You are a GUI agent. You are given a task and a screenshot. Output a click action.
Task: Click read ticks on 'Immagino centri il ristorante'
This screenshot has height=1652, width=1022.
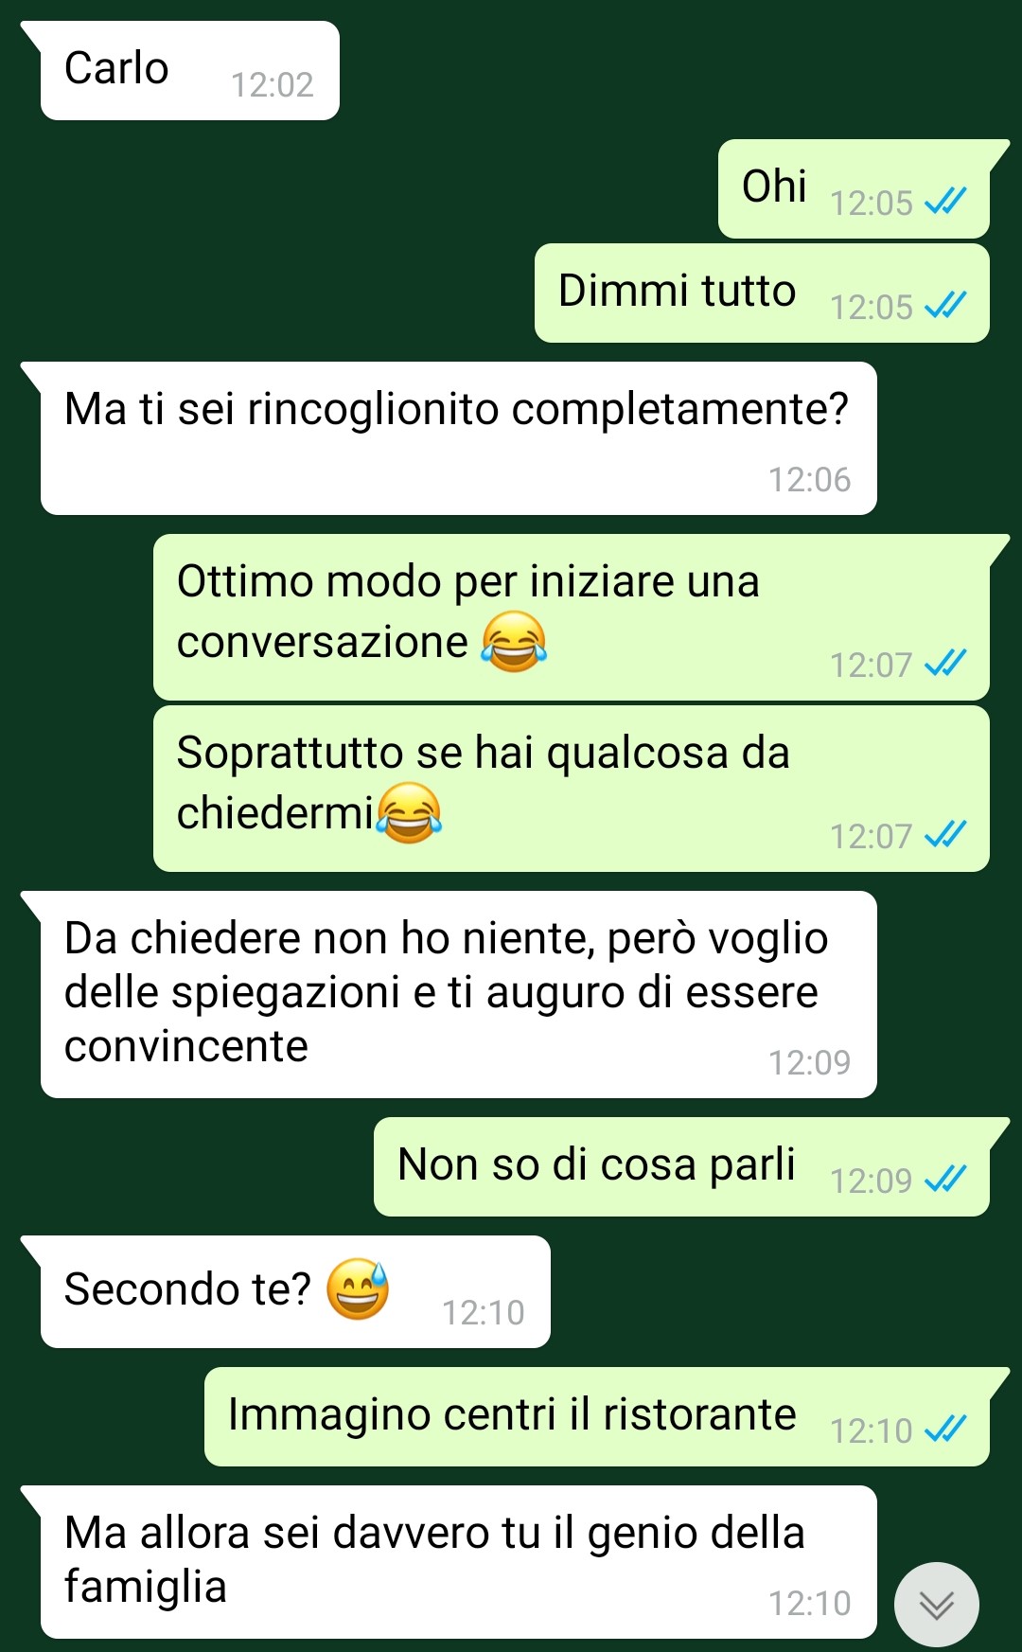tap(944, 1429)
